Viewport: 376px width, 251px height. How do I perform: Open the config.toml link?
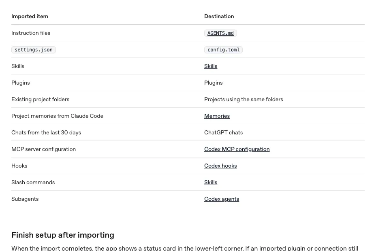(223, 50)
